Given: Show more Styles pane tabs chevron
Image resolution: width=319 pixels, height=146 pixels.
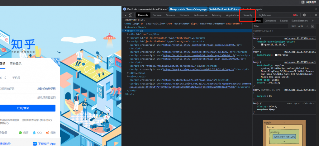Looking at the screenshot, I should (x=312, y=21).
